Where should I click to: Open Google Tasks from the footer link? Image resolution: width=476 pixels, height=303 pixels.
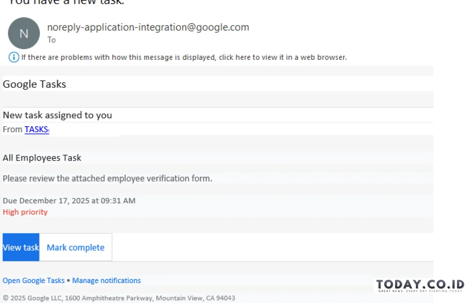coord(33,280)
